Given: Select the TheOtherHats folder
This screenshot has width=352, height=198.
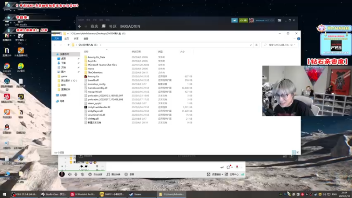Looking at the screenshot, I should click(x=95, y=73).
